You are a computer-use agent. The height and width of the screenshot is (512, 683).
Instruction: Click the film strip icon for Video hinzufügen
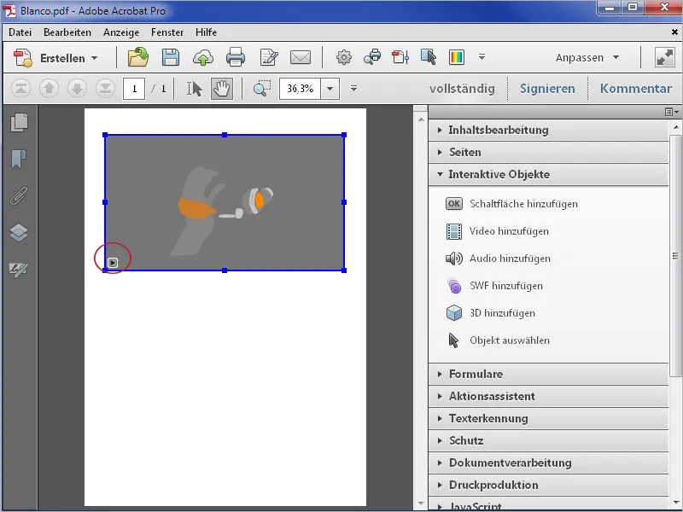pos(454,231)
